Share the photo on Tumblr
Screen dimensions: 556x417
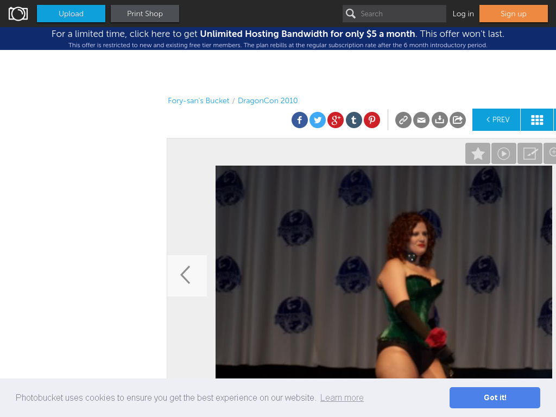tap(354, 120)
